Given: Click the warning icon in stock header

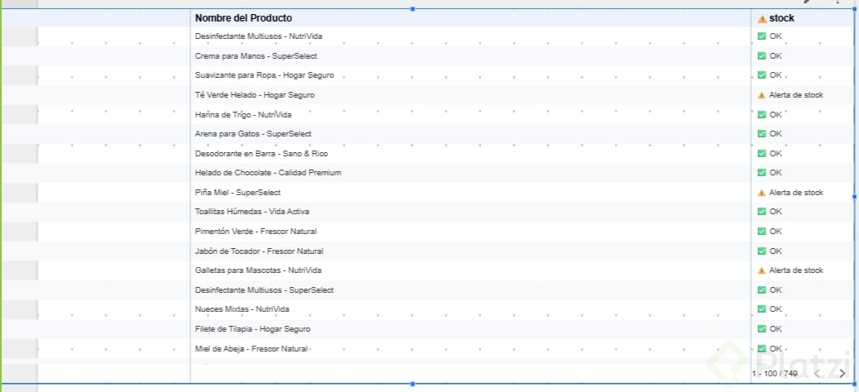Looking at the screenshot, I should coord(762,18).
